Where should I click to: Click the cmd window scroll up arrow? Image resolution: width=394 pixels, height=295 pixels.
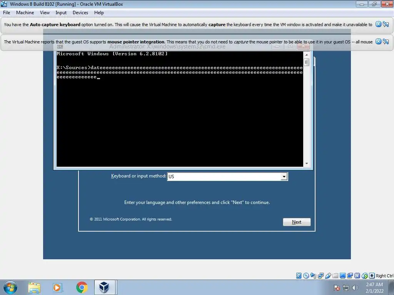[x=307, y=55]
